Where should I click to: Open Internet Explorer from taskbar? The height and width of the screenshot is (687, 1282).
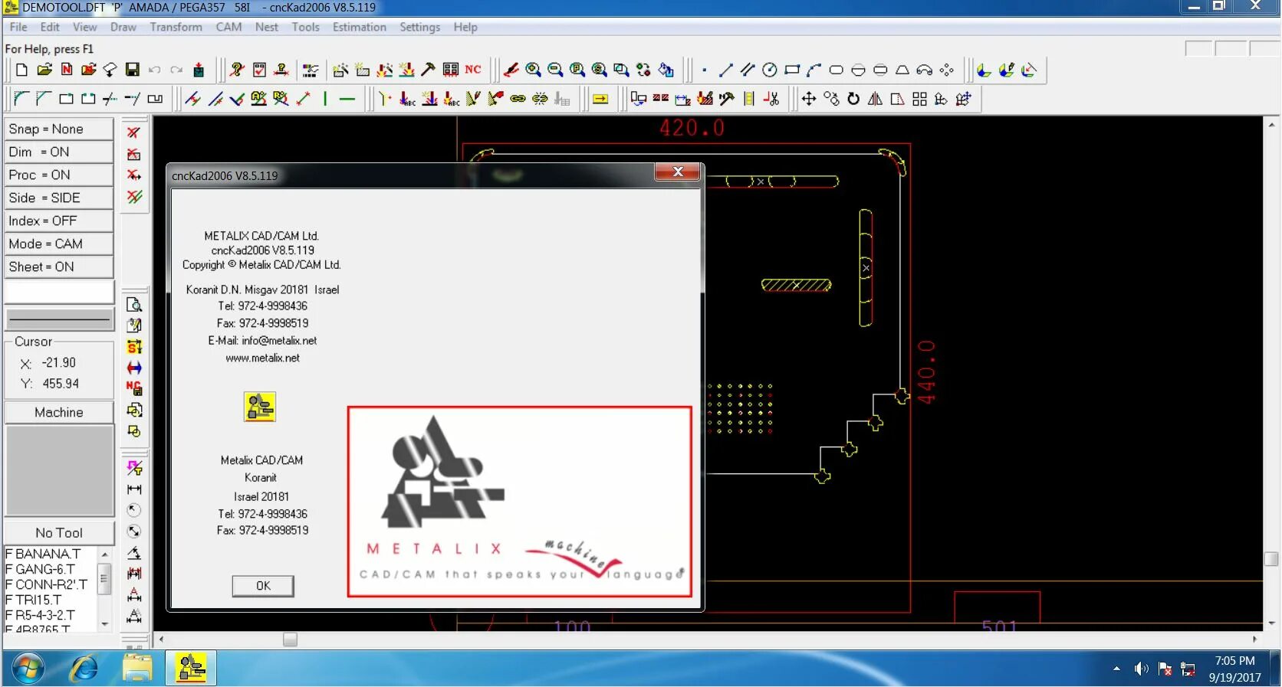[x=84, y=669]
